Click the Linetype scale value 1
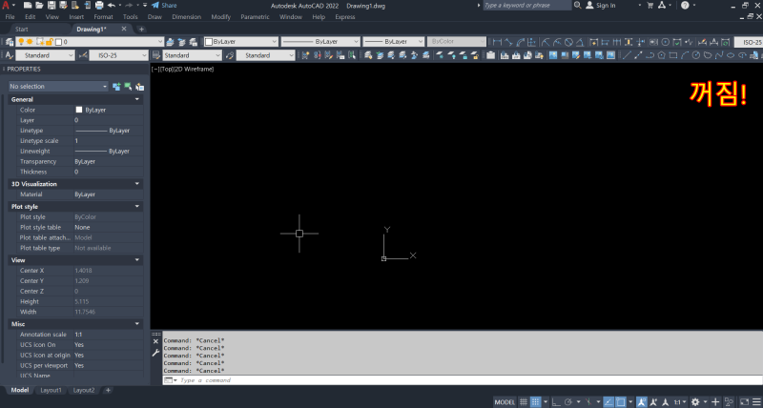Screen dimensions: 763x408 coord(76,141)
